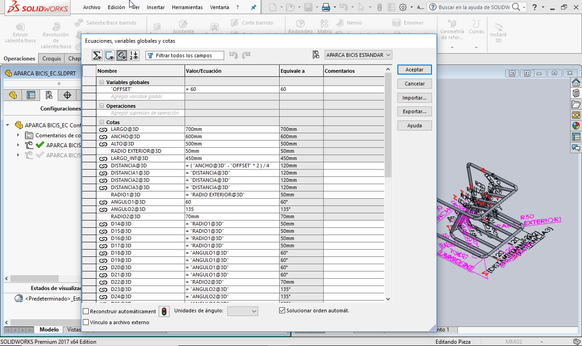Open the FeatureManager design tree tab
The height and width of the screenshot is (346, 582).
[13, 95]
